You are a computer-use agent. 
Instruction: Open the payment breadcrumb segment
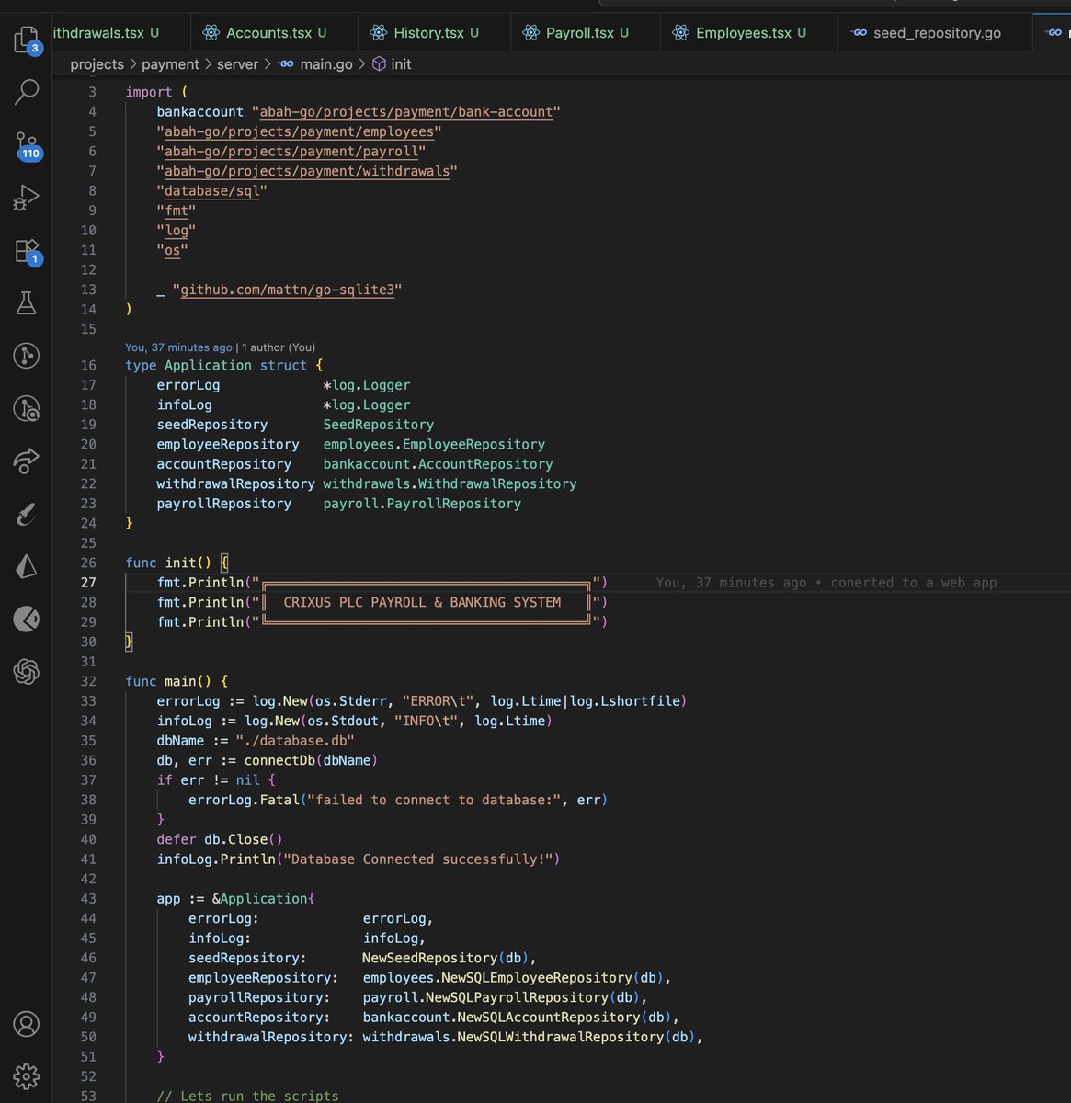pyautogui.click(x=170, y=64)
